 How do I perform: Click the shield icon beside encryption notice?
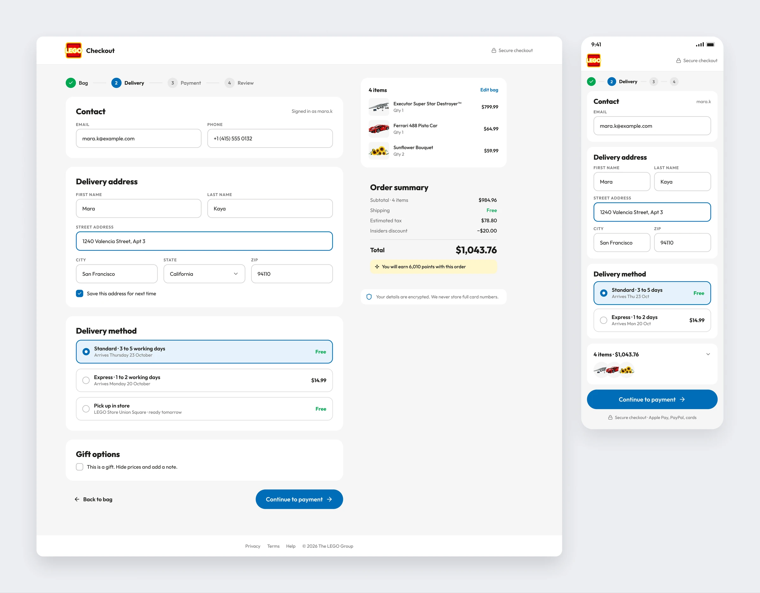369,297
